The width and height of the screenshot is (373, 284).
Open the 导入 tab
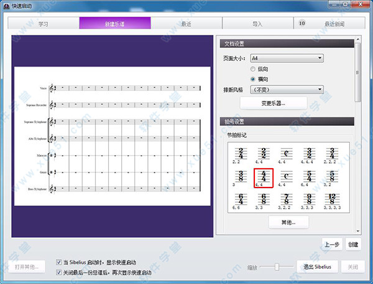(x=257, y=24)
